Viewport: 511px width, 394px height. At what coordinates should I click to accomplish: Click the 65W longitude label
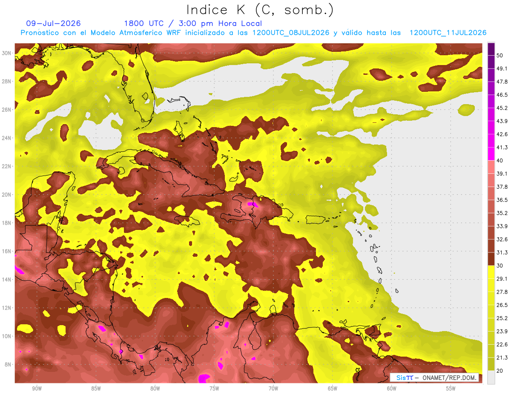tap(333, 388)
